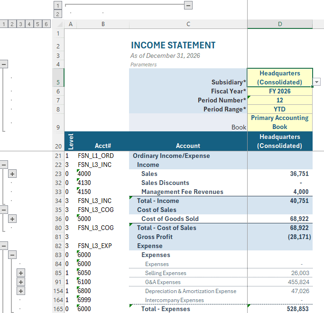
Task: Expand Selling Expenses details at row 85
Action: tap(21, 273)
